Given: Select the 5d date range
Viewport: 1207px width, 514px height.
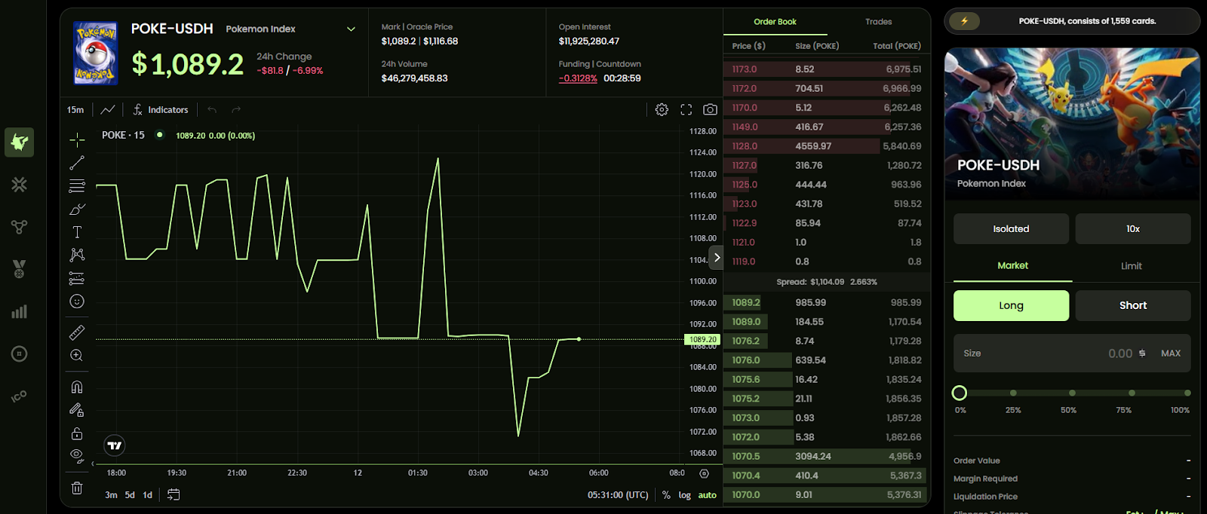Looking at the screenshot, I should [x=130, y=495].
